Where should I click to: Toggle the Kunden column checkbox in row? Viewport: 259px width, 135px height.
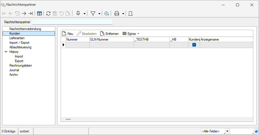tap(194, 45)
